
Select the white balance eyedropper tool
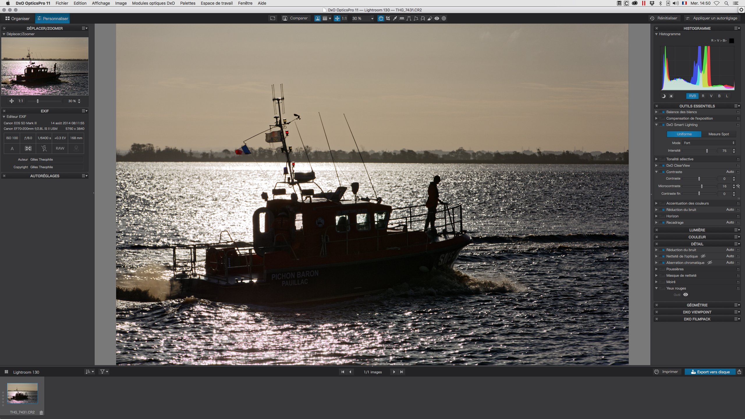click(395, 18)
